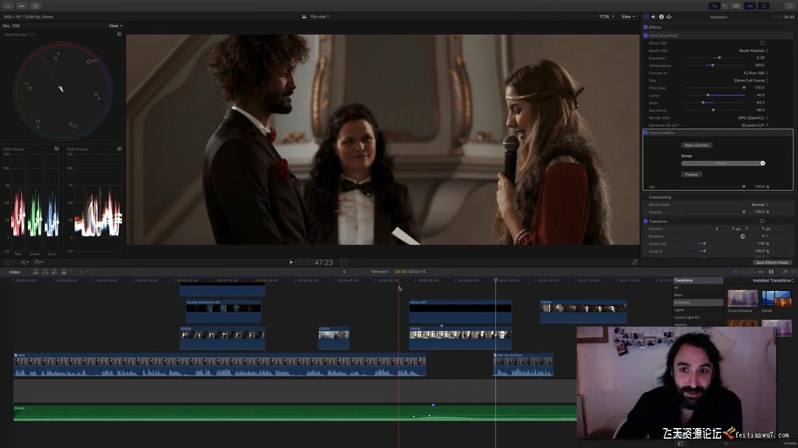
Task: Open the scopes View menu
Action: [x=115, y=26]
